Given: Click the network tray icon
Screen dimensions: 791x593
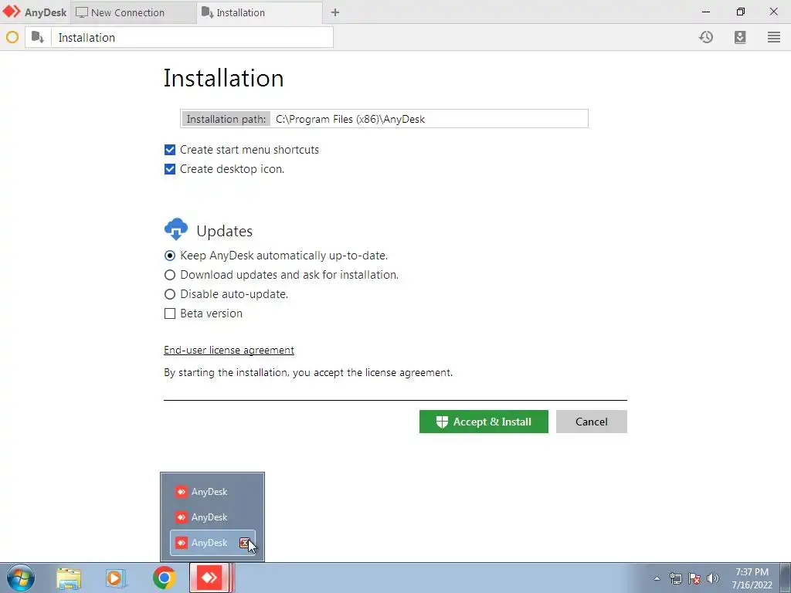Looking at the screenshot, I should coord(675,578).
